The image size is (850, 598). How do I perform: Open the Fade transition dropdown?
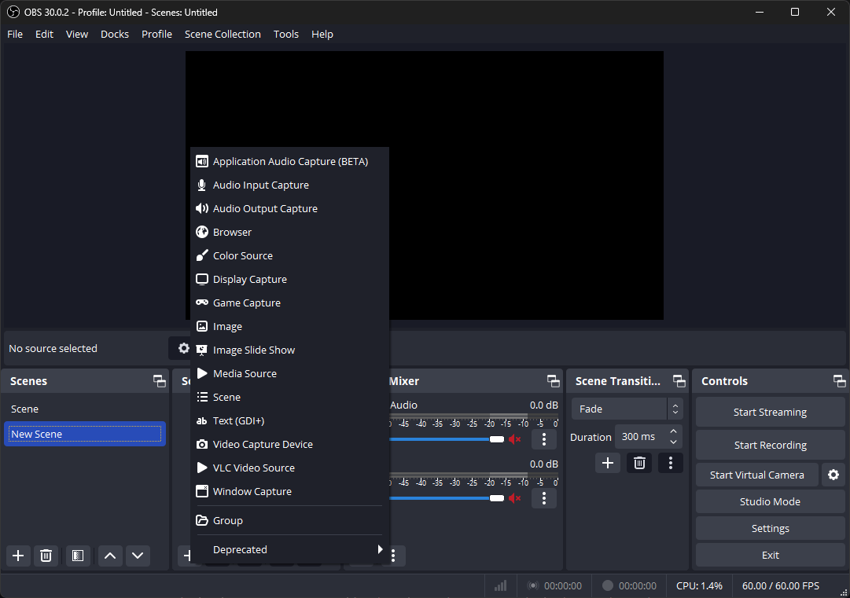coord(620,409)
